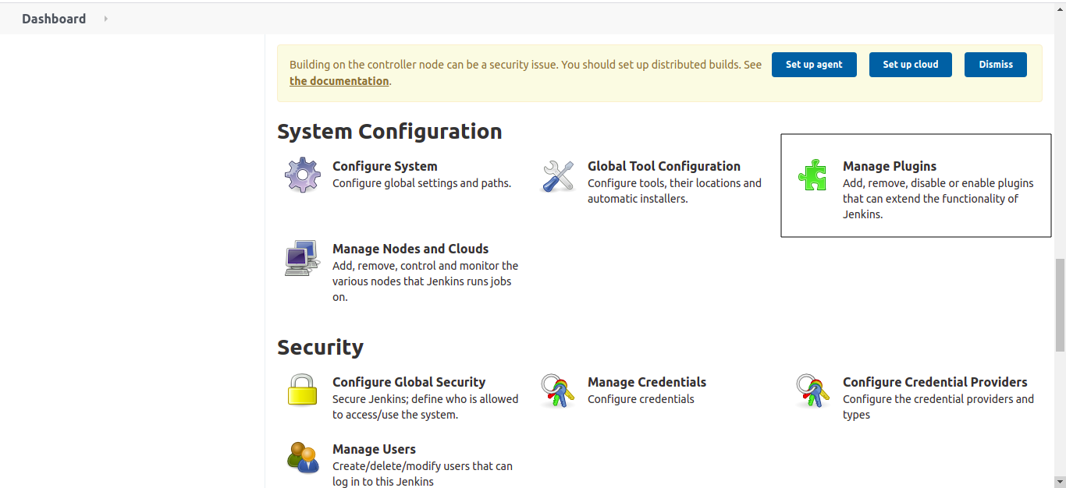Open the Manage Credentials keys icon
1066x488 pixels.
coord(557,391)
